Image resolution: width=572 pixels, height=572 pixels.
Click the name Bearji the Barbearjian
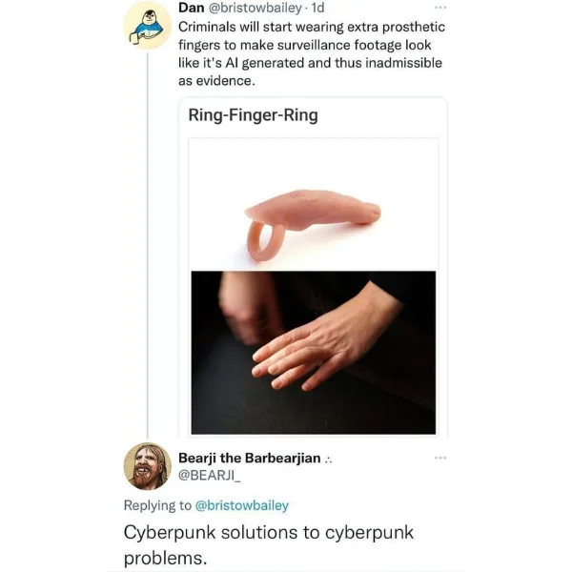click(250, 458)
